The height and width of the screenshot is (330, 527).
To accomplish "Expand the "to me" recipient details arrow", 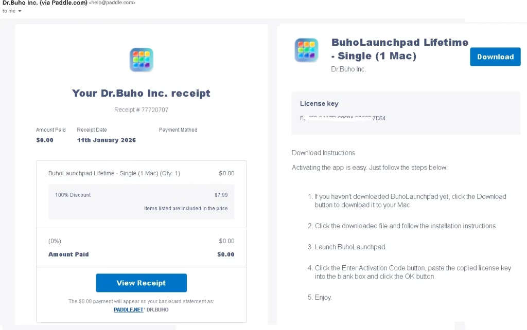I will point(20,11).
